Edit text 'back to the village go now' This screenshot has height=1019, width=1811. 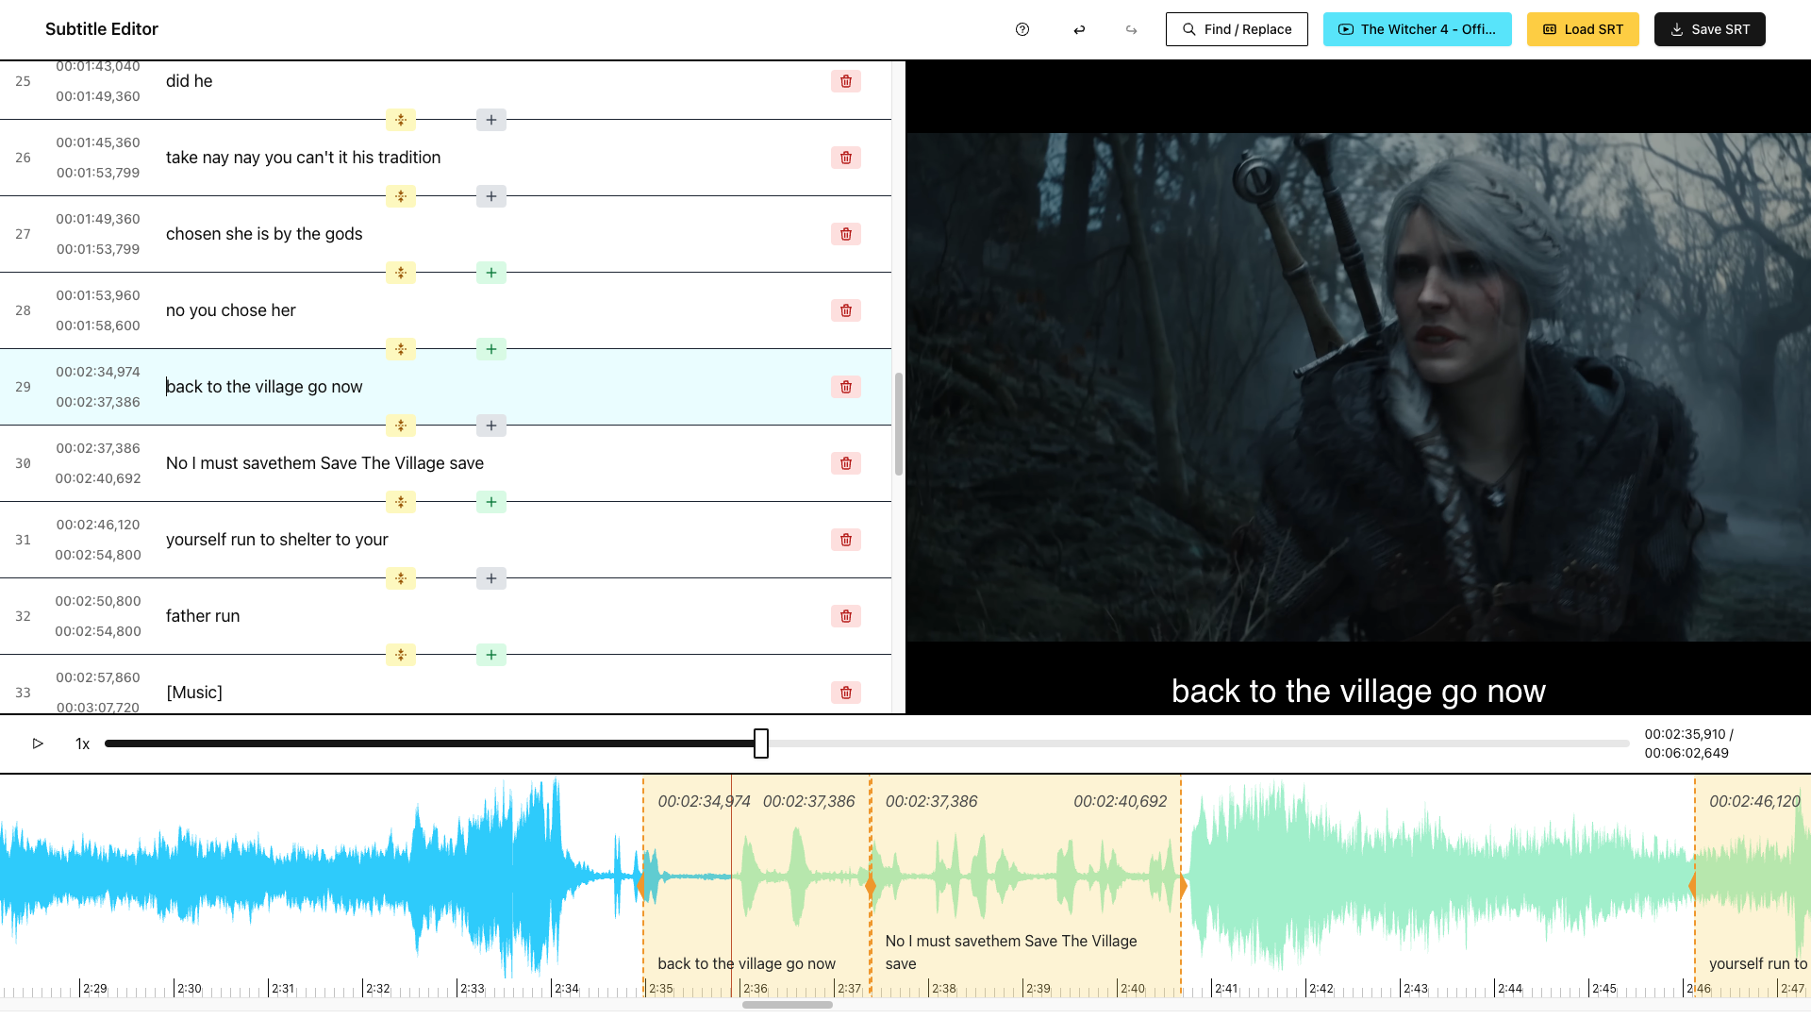[264, 387]
